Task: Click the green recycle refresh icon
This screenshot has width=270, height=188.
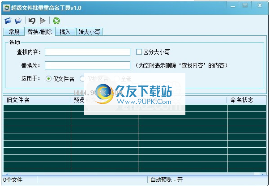Action: [56, 21]
